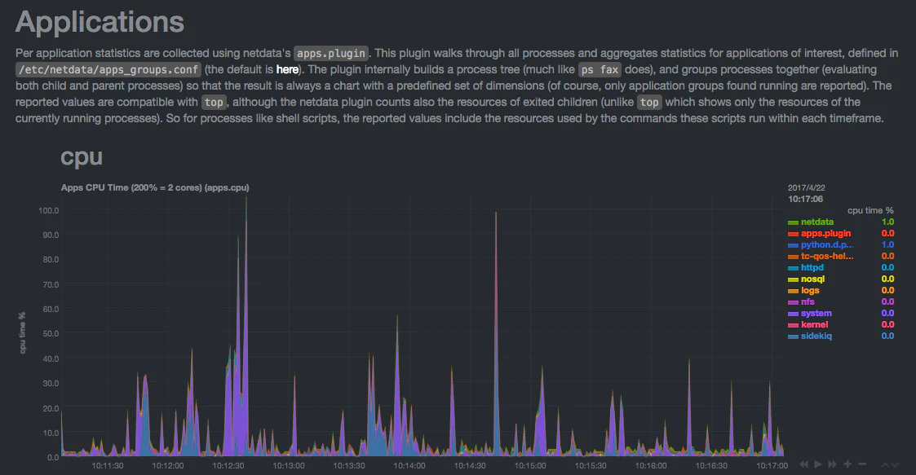916x475 pixels.
Task: Toggle the netdata dimension in the legend
Action: pyautogui.click(x=817, y=222)
